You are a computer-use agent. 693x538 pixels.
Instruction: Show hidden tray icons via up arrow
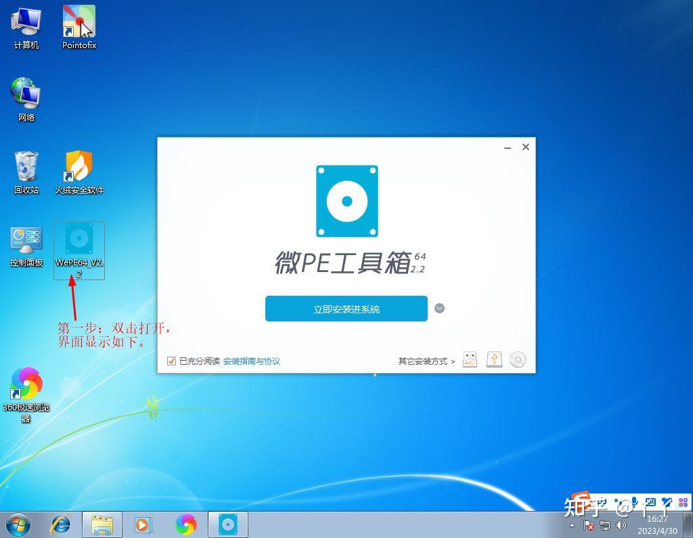[x=572, y=525]
